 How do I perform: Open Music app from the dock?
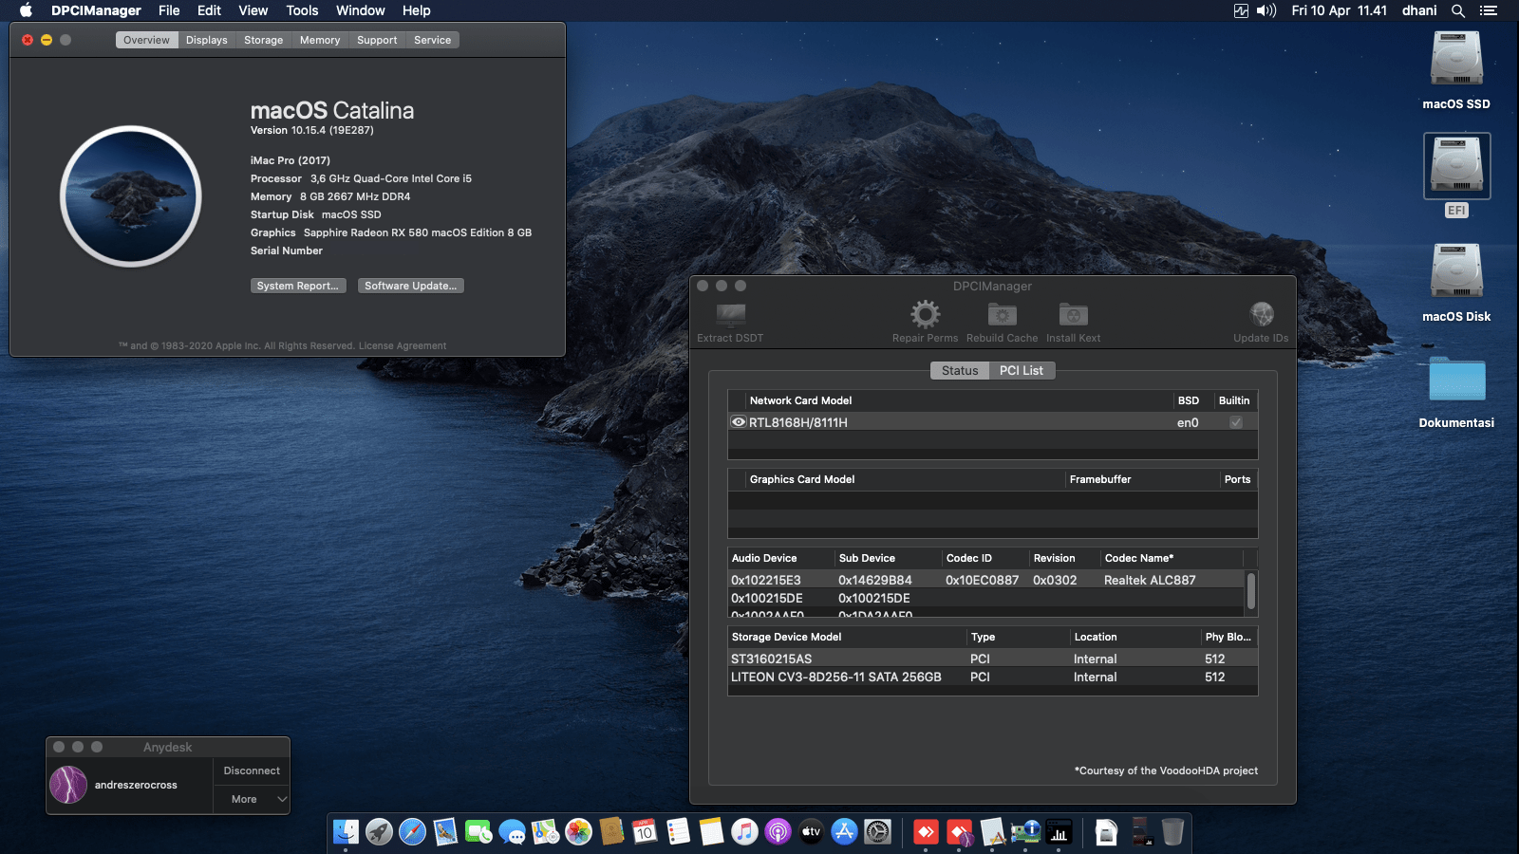(744, 832)
